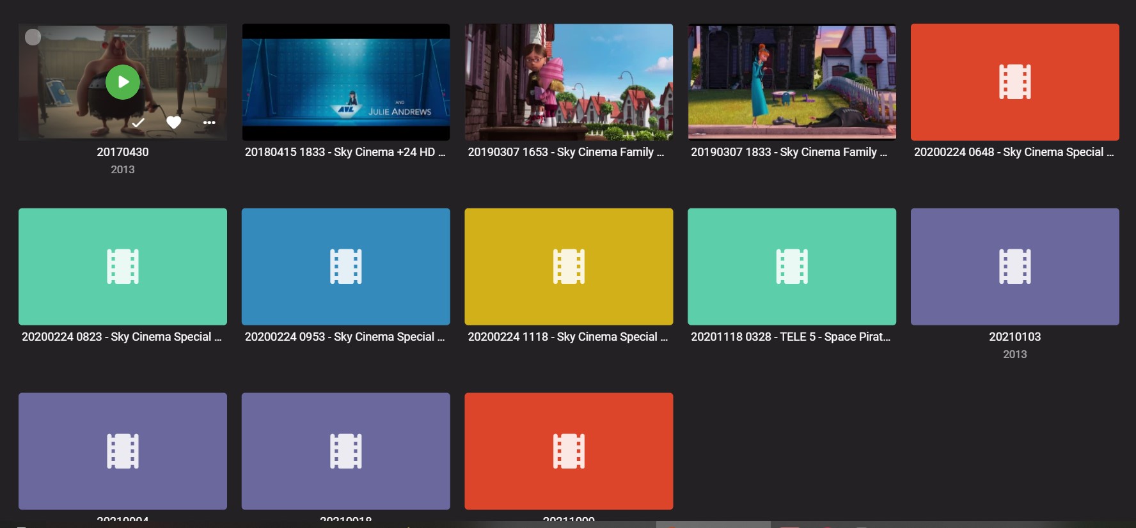Screen dimensions: 1136x528
Task: Select the 20170430 card via its selection circle
Action: [x=33, y=37]
